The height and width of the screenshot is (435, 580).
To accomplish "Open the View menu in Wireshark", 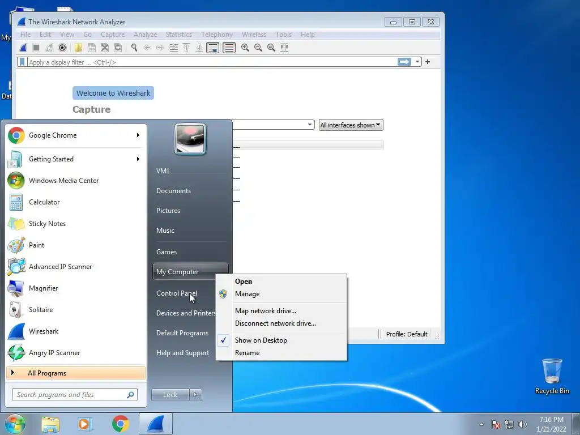I will pos(67,35).
